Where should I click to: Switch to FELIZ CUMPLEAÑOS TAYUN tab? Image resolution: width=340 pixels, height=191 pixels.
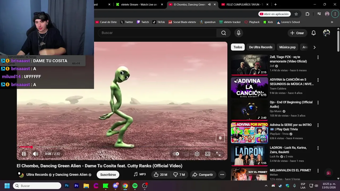[x=244, y=5]
